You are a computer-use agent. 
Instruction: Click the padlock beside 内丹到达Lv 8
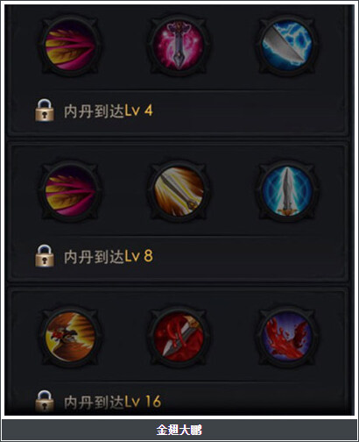coord(45,256)
